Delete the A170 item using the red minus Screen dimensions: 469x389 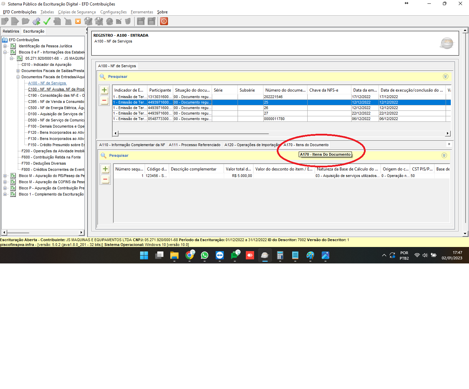click(x=105, y=179)
